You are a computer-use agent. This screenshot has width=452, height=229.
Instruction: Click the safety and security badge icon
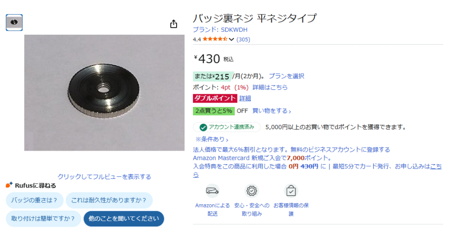point(252,191)
